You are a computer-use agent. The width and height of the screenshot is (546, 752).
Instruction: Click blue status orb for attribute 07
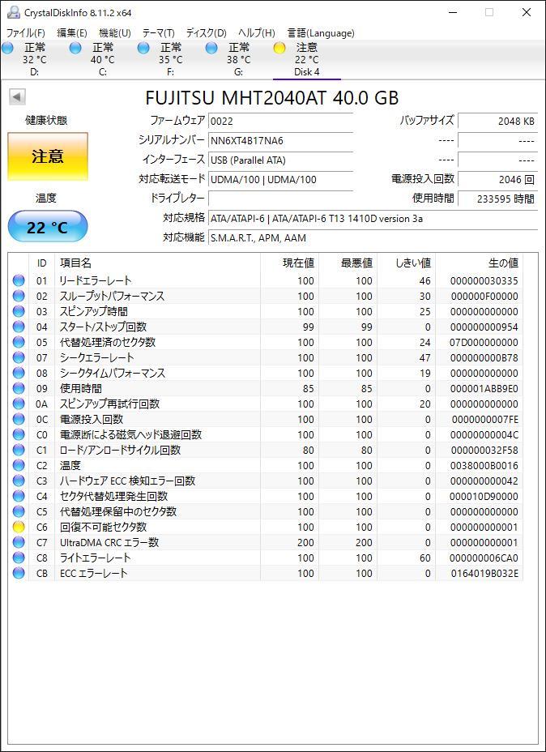pyautogui.click(x=19, y=357)
